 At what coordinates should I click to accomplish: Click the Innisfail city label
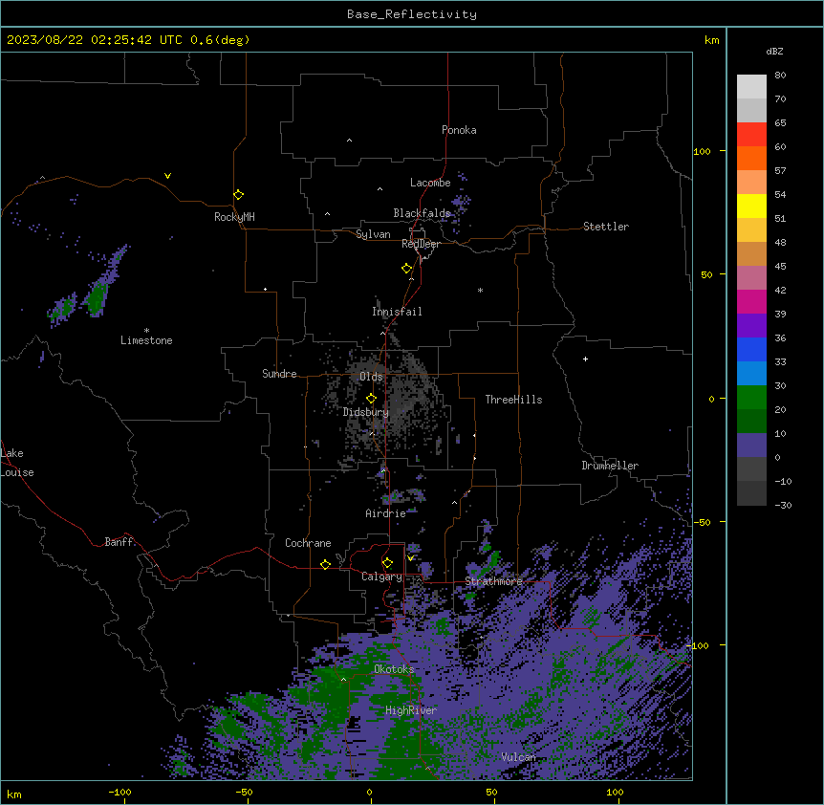[397, 312]
